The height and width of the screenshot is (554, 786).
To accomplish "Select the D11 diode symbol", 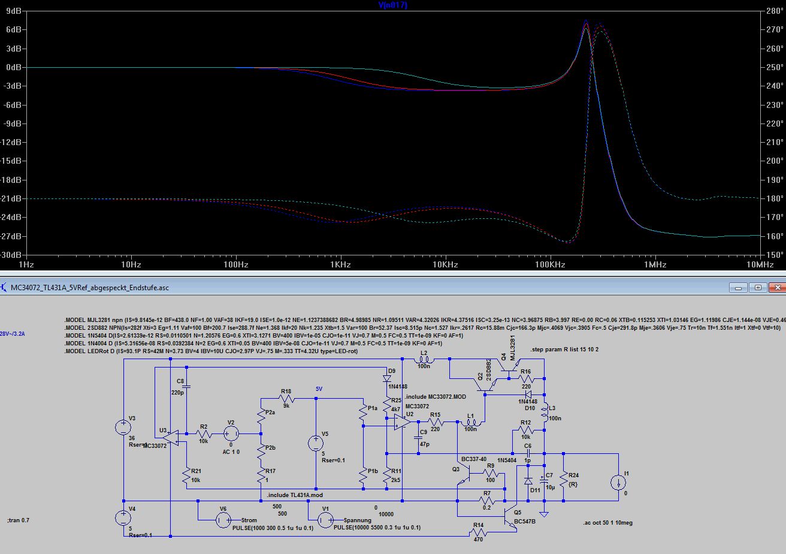I will [x=528, y=481].
